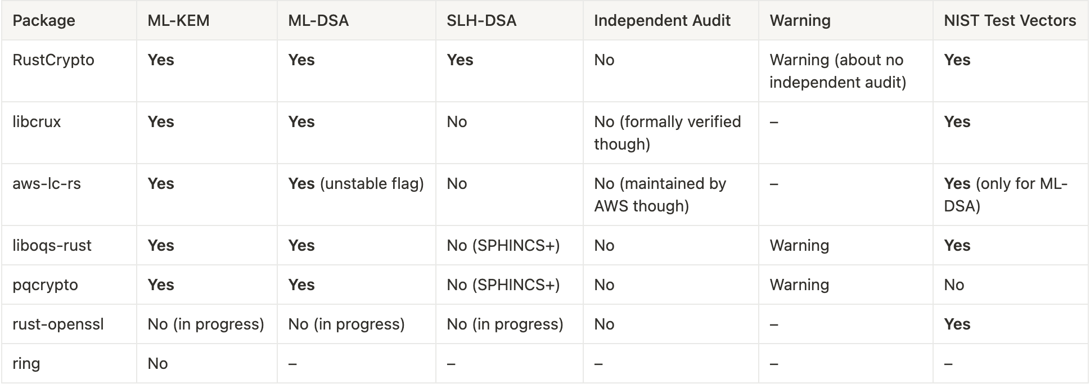Click the ML-KEM column header
Screen dimensions: 1090x388
[178, 21]
